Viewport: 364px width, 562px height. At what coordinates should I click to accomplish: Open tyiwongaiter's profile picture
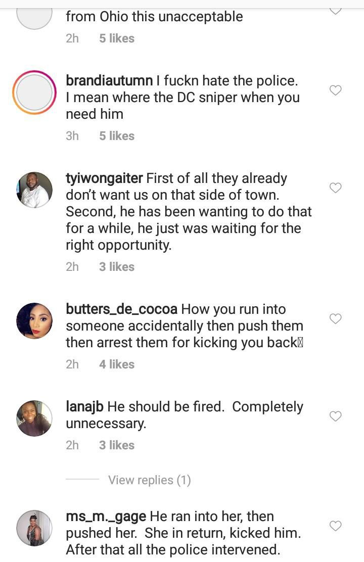click(34, 190)
